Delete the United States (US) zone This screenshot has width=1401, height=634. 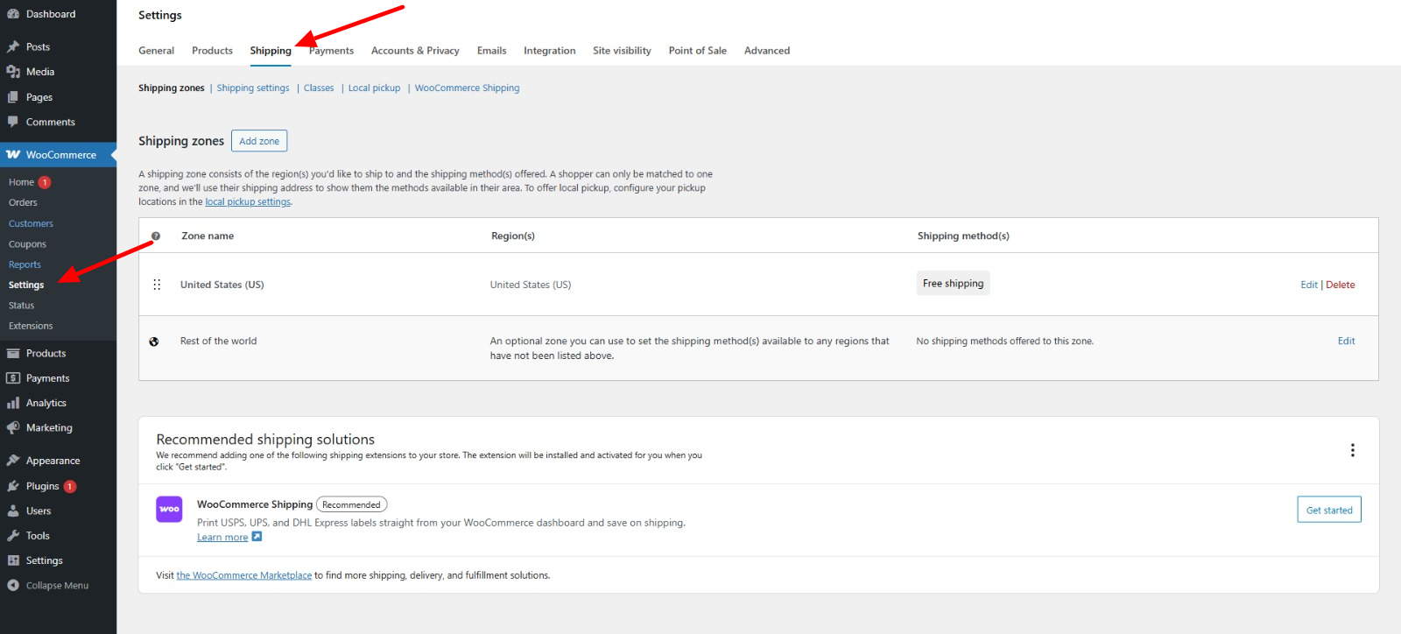[1340, 285]
